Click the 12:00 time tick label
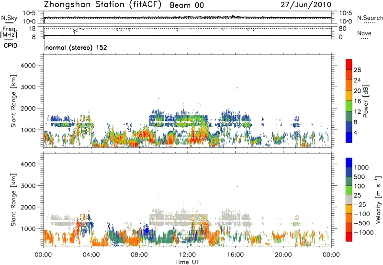This screenshot has width=383, height=265. 187,255
